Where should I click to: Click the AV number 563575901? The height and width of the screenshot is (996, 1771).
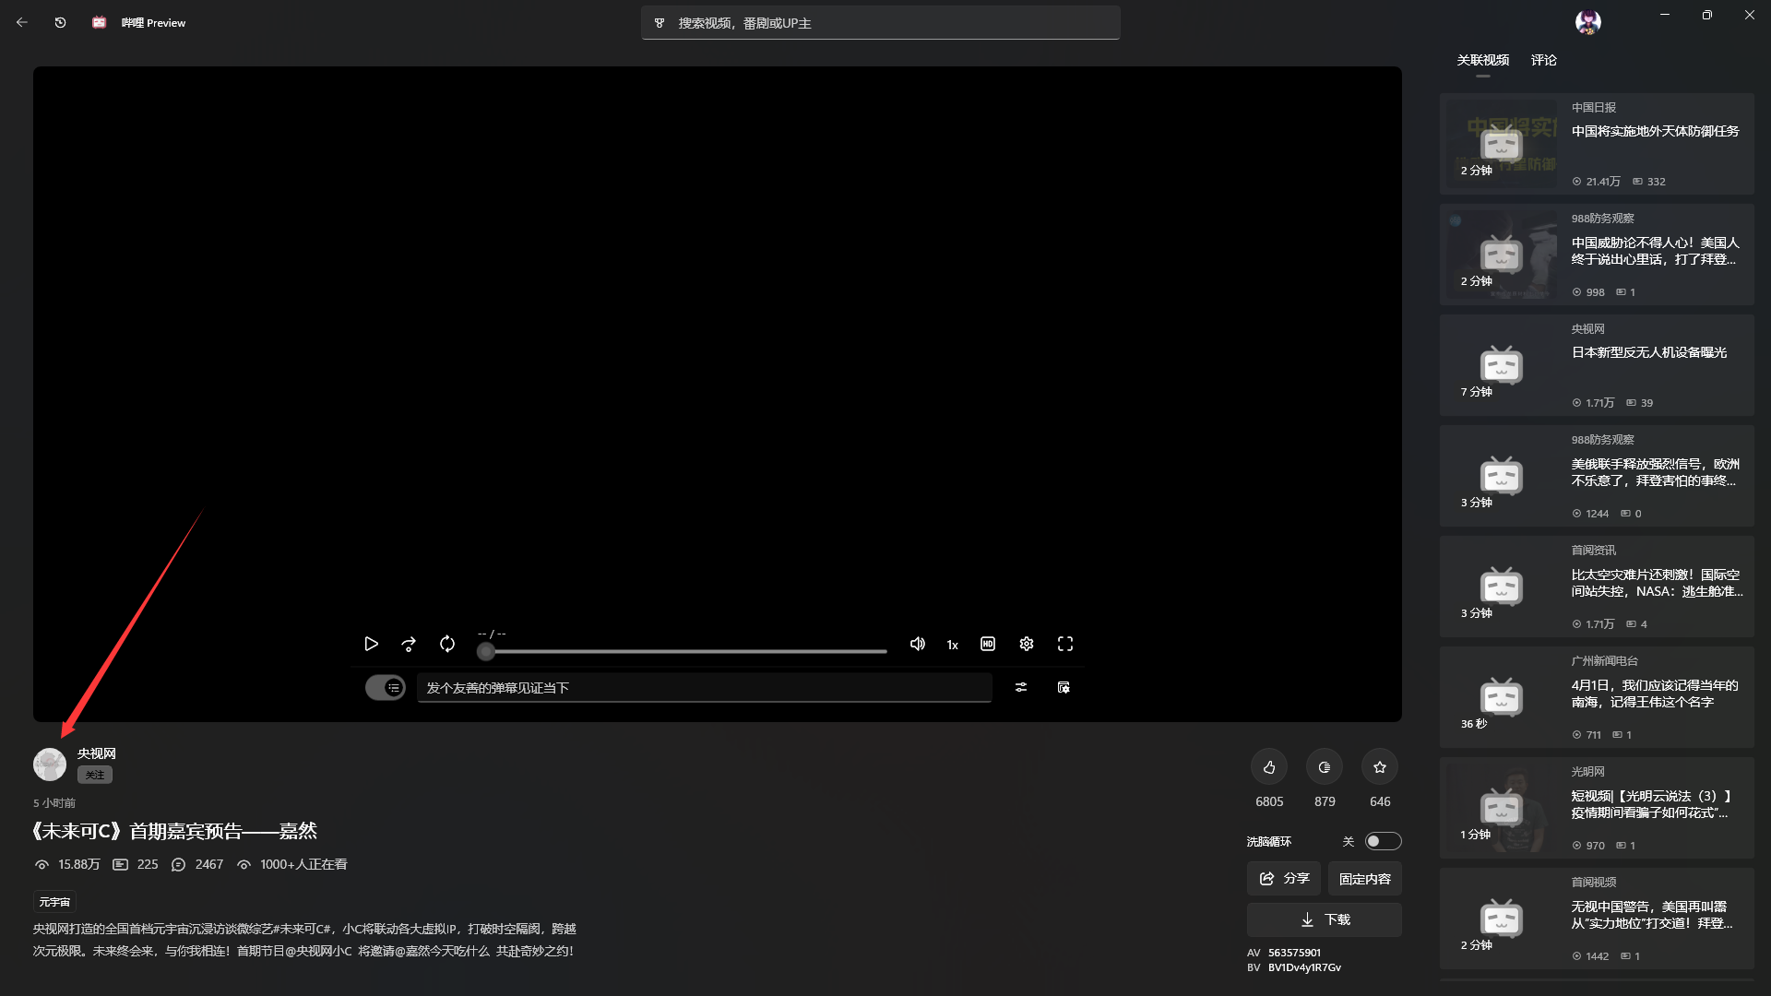tap(1294, 953)
